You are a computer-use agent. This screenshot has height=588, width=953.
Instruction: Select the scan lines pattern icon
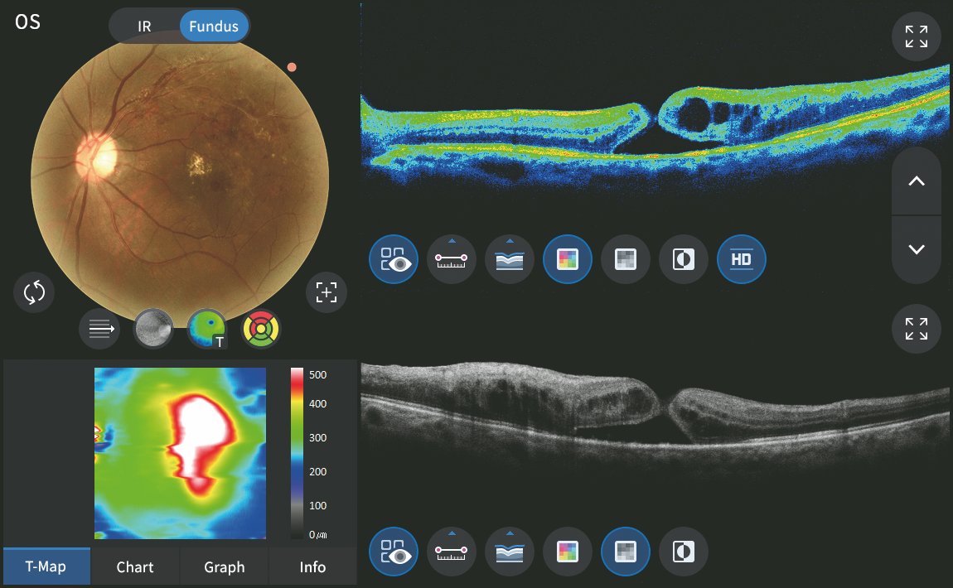click(x=99, y=330)
